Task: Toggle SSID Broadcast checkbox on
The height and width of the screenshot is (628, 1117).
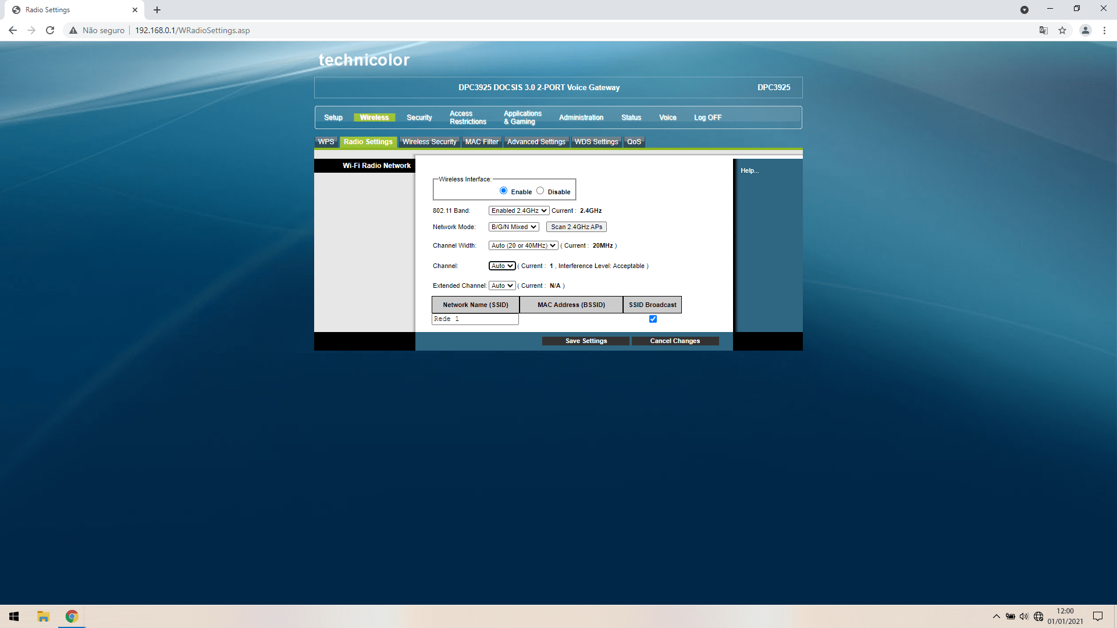Action: pyautogui.click(x=652, y=318)
